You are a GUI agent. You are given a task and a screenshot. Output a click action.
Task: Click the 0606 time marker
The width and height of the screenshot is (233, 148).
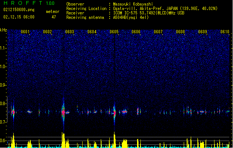click(136, 32)
